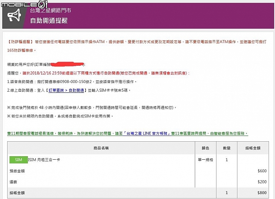Click the 48 小時內開通 notice line
Viewport: 275px width, 199px height.
click(92, 107)
